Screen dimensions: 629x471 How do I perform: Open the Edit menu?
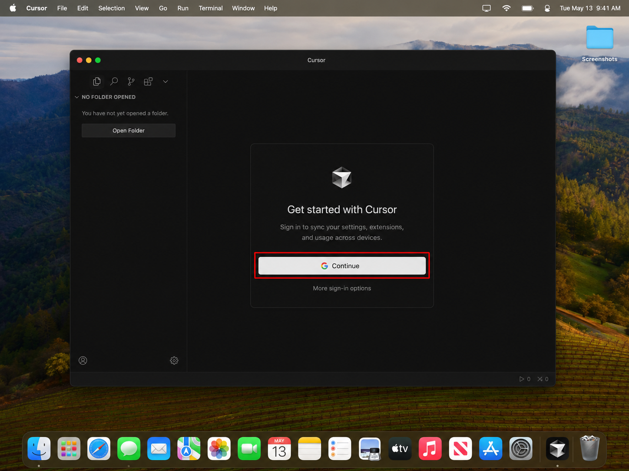click(x=83, y=8)
